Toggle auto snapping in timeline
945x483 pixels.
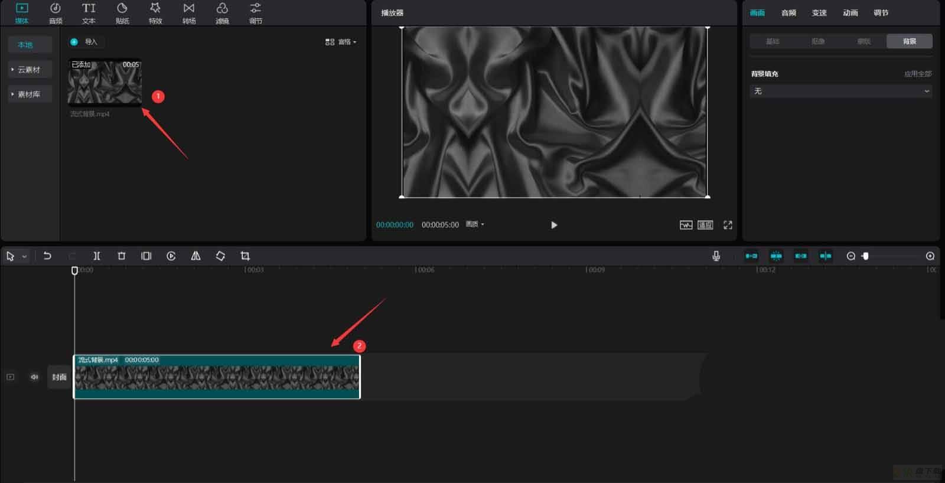tap(776, 256)
